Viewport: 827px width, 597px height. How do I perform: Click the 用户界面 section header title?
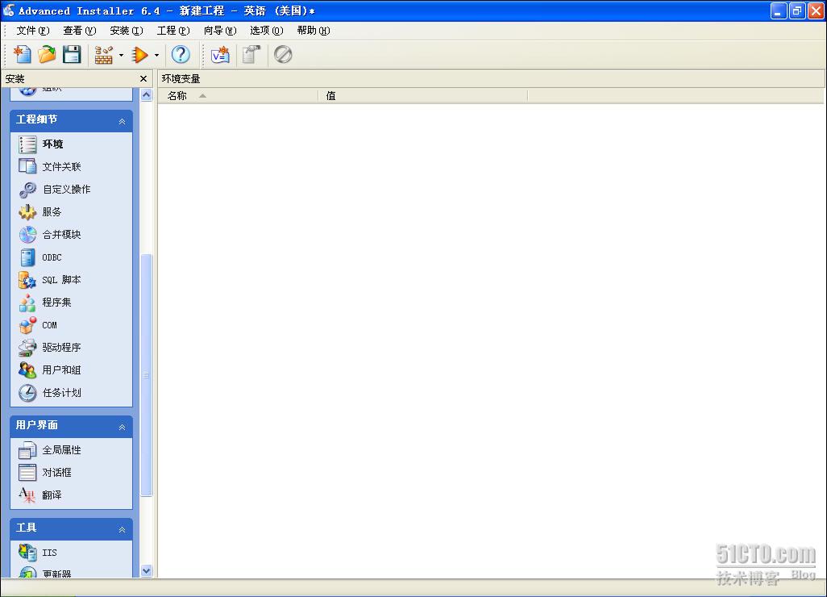coord(36,425)
